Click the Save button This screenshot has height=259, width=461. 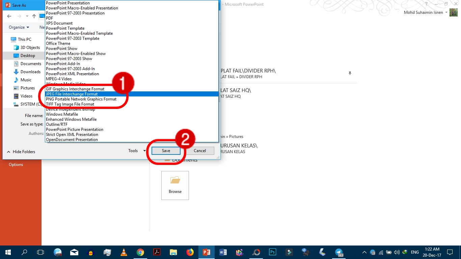(x=166, y=151)
